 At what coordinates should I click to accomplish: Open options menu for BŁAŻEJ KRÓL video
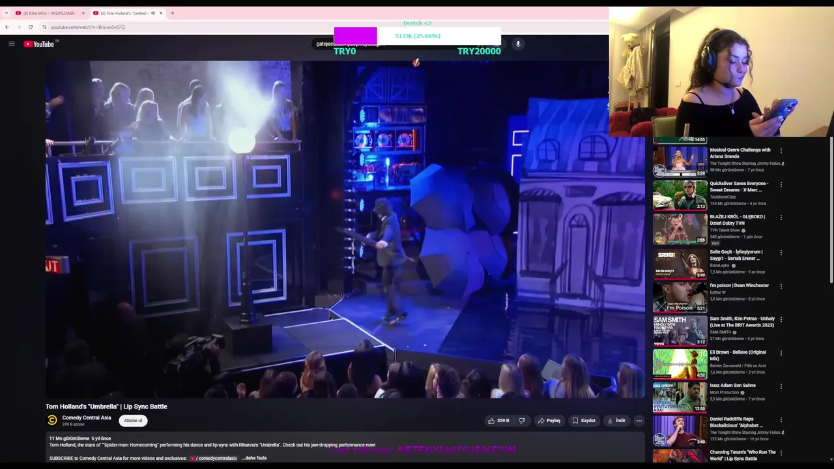(781, 218)
